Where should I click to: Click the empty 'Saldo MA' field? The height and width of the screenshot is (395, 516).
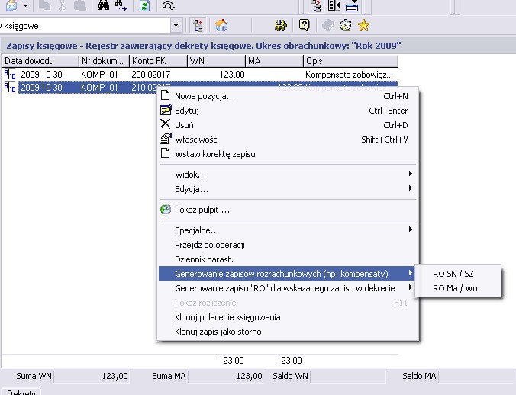point(476,376)
